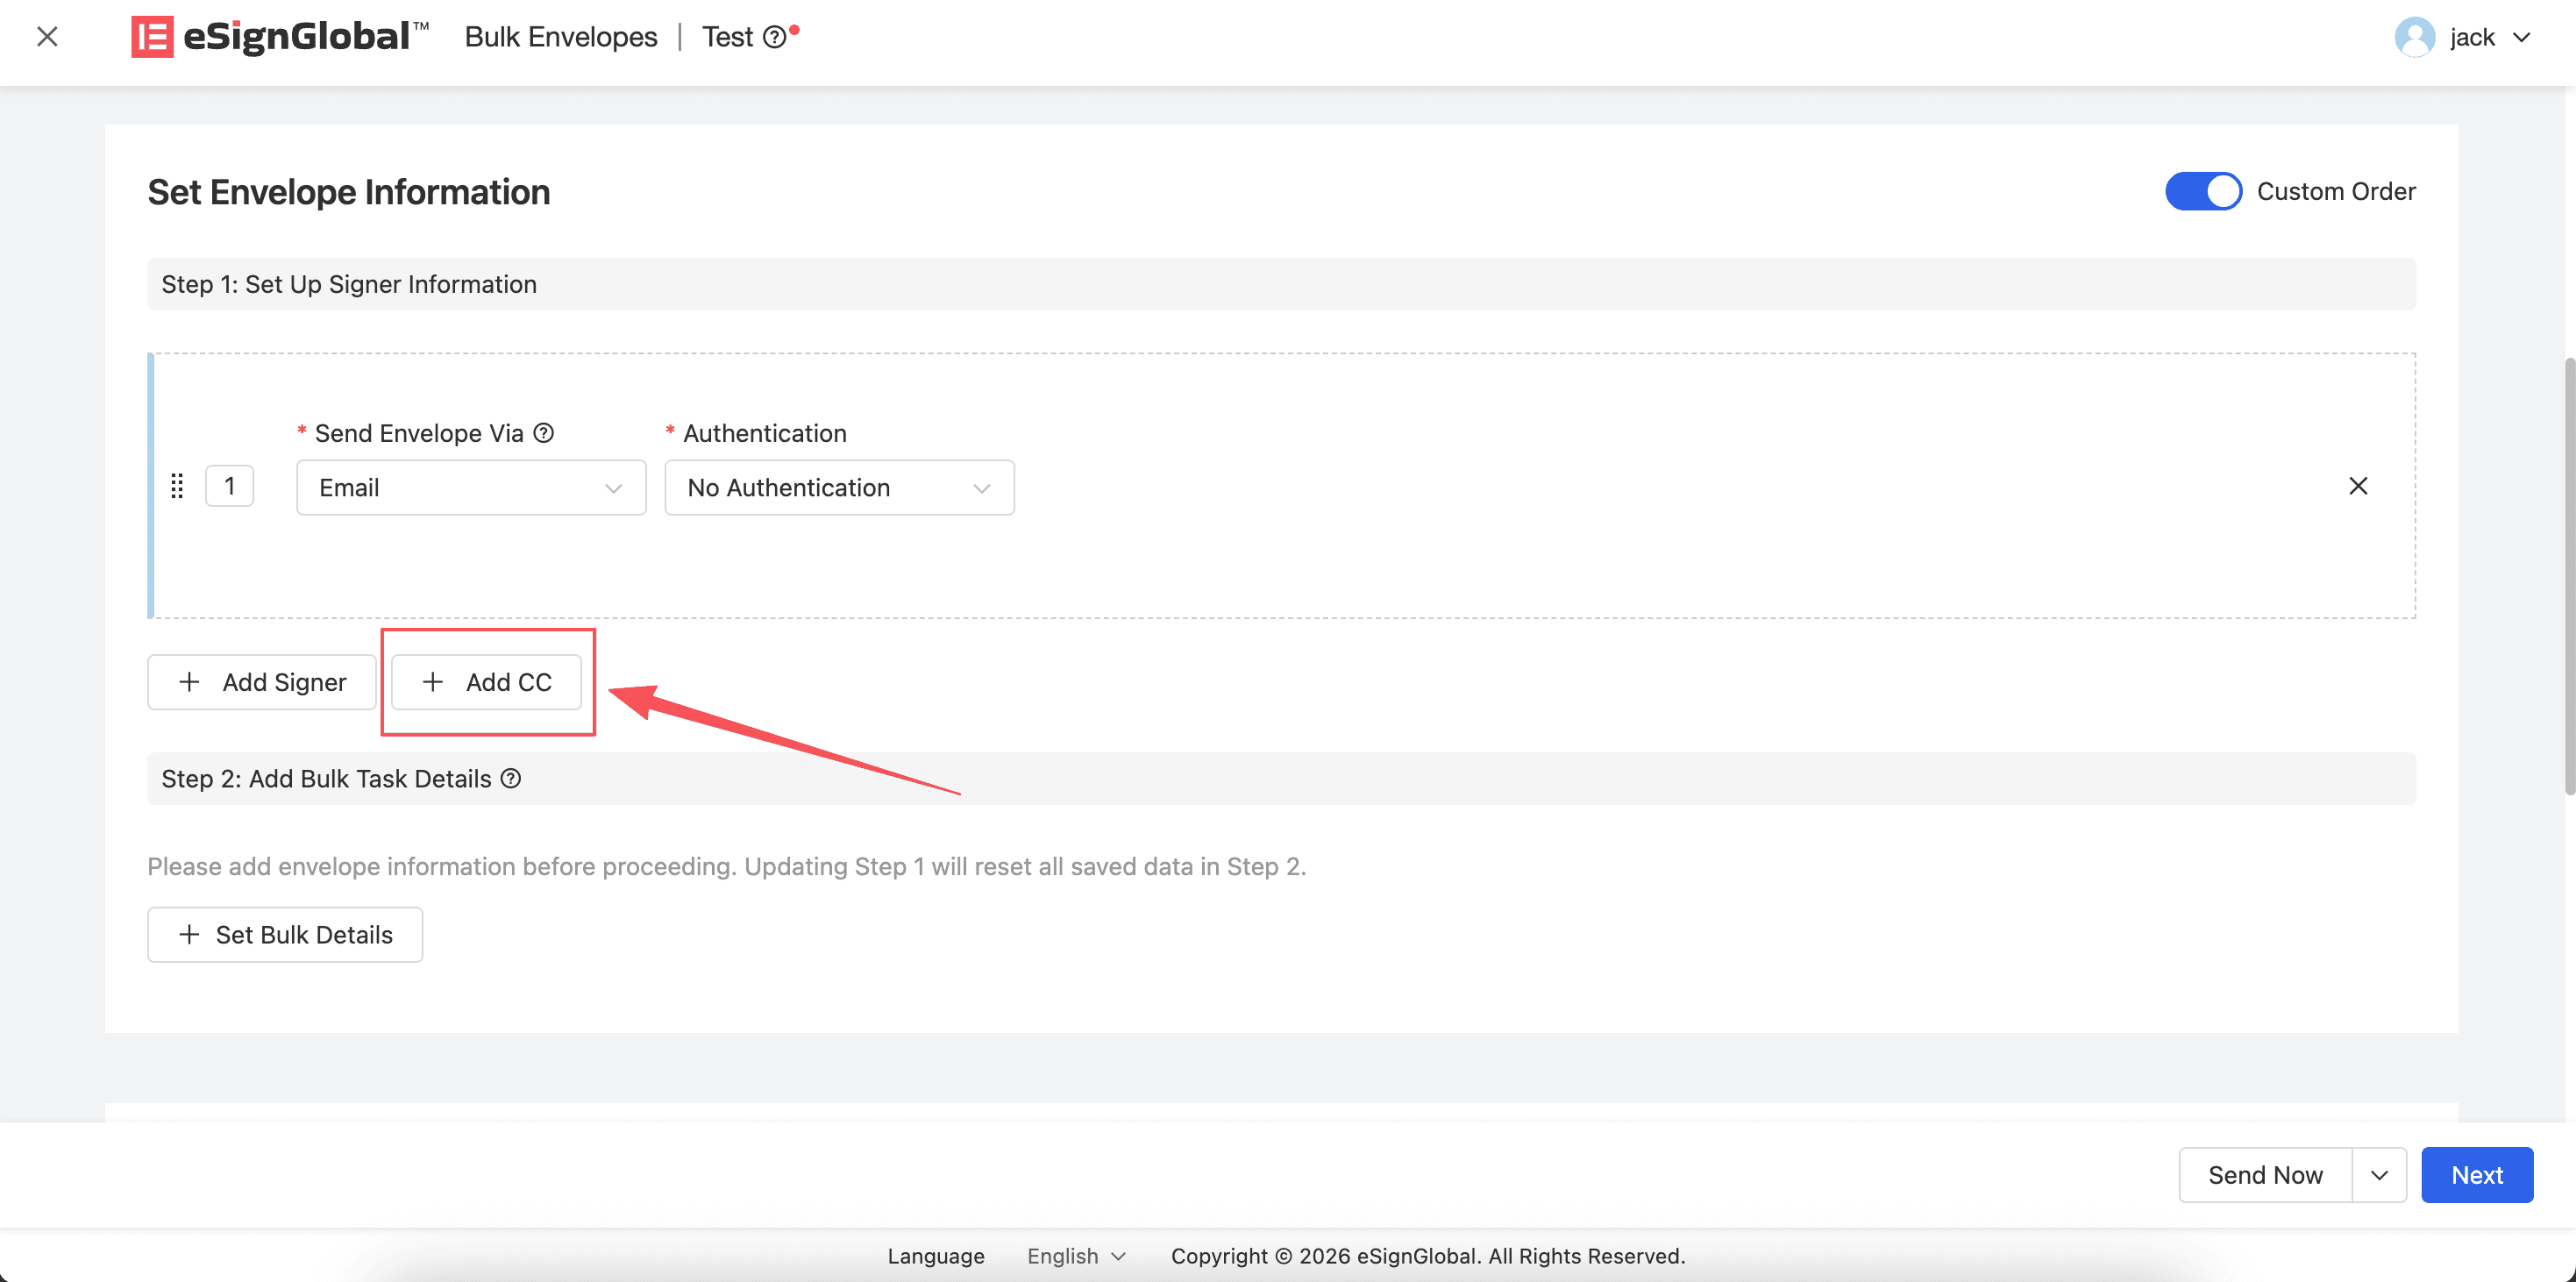Open the jack account menu chevron

[x=2522, y=38]
